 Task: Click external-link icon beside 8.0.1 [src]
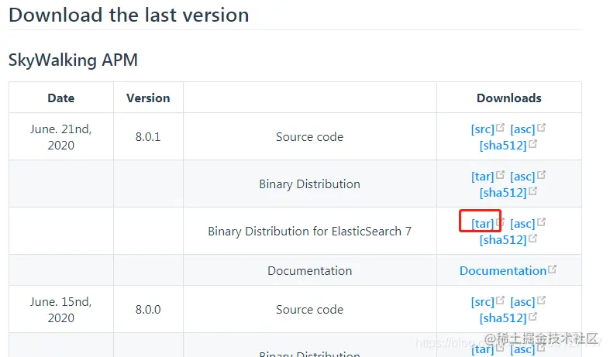[500, 127]
